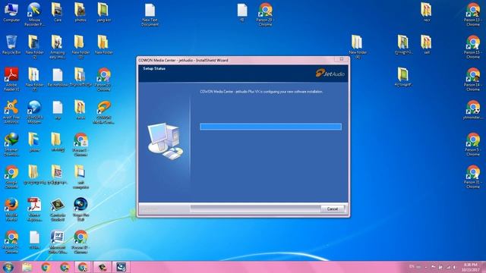Switch to the installer taskbar item
The height and width of the screenshot is (273, 486).
tap(121, 267)
